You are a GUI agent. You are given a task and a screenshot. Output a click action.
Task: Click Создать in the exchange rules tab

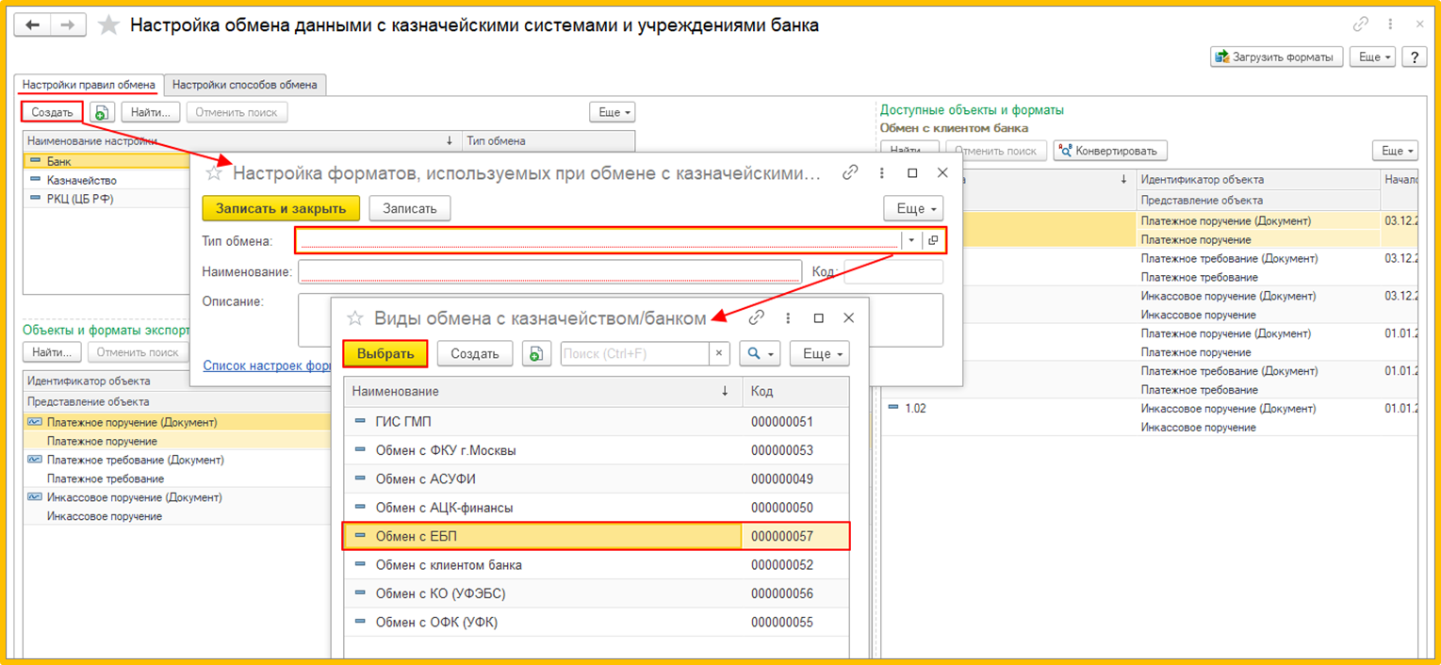pos(52,112)
